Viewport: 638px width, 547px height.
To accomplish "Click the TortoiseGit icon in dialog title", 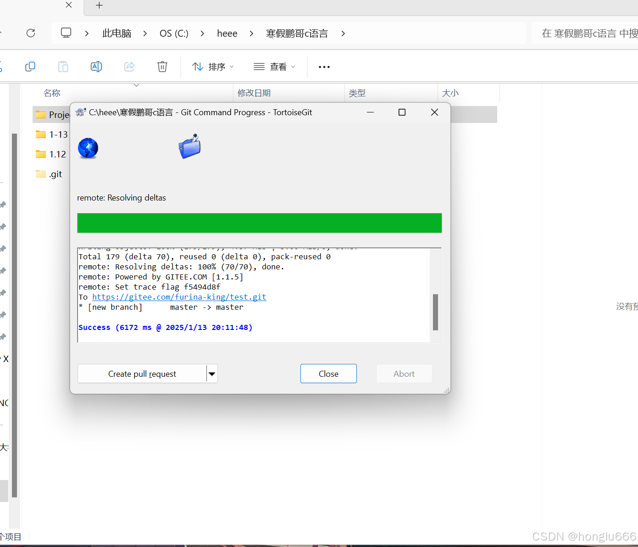I will click(81, 112).
